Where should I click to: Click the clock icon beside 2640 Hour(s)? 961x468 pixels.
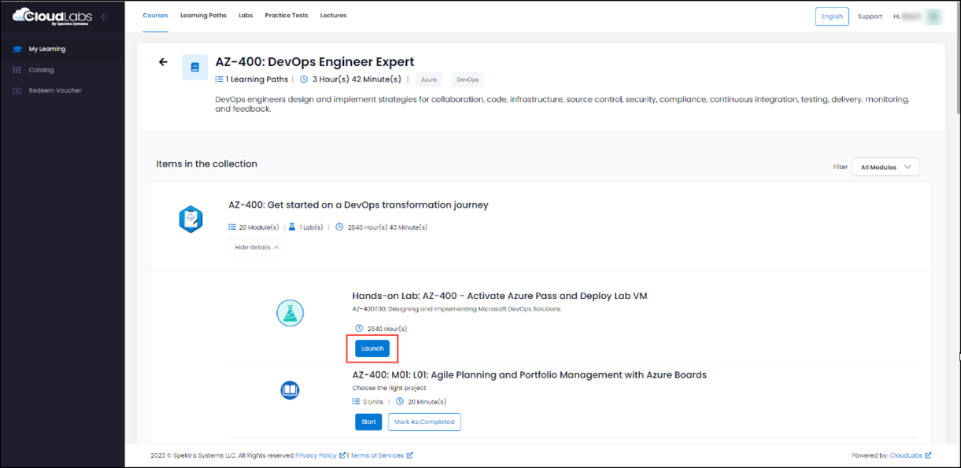[x=359, y=328]
